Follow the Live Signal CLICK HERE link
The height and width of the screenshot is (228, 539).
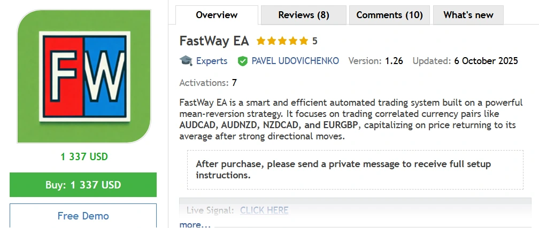pyautogui.click(x=264, y=210)
